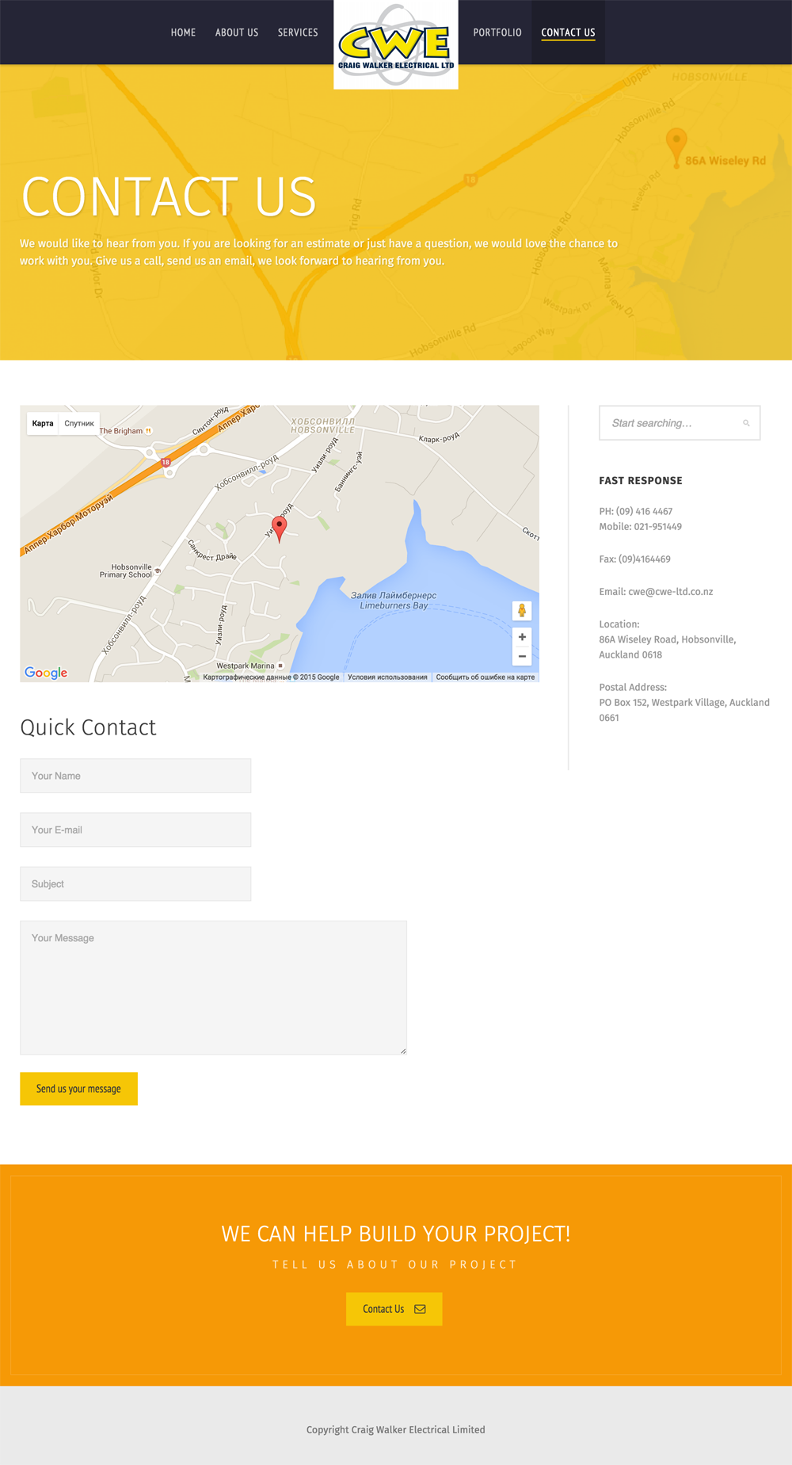Click The Brigham restaurant marker
The width and height of the screenshot is (792, 1465).
(x=148, y=431)
